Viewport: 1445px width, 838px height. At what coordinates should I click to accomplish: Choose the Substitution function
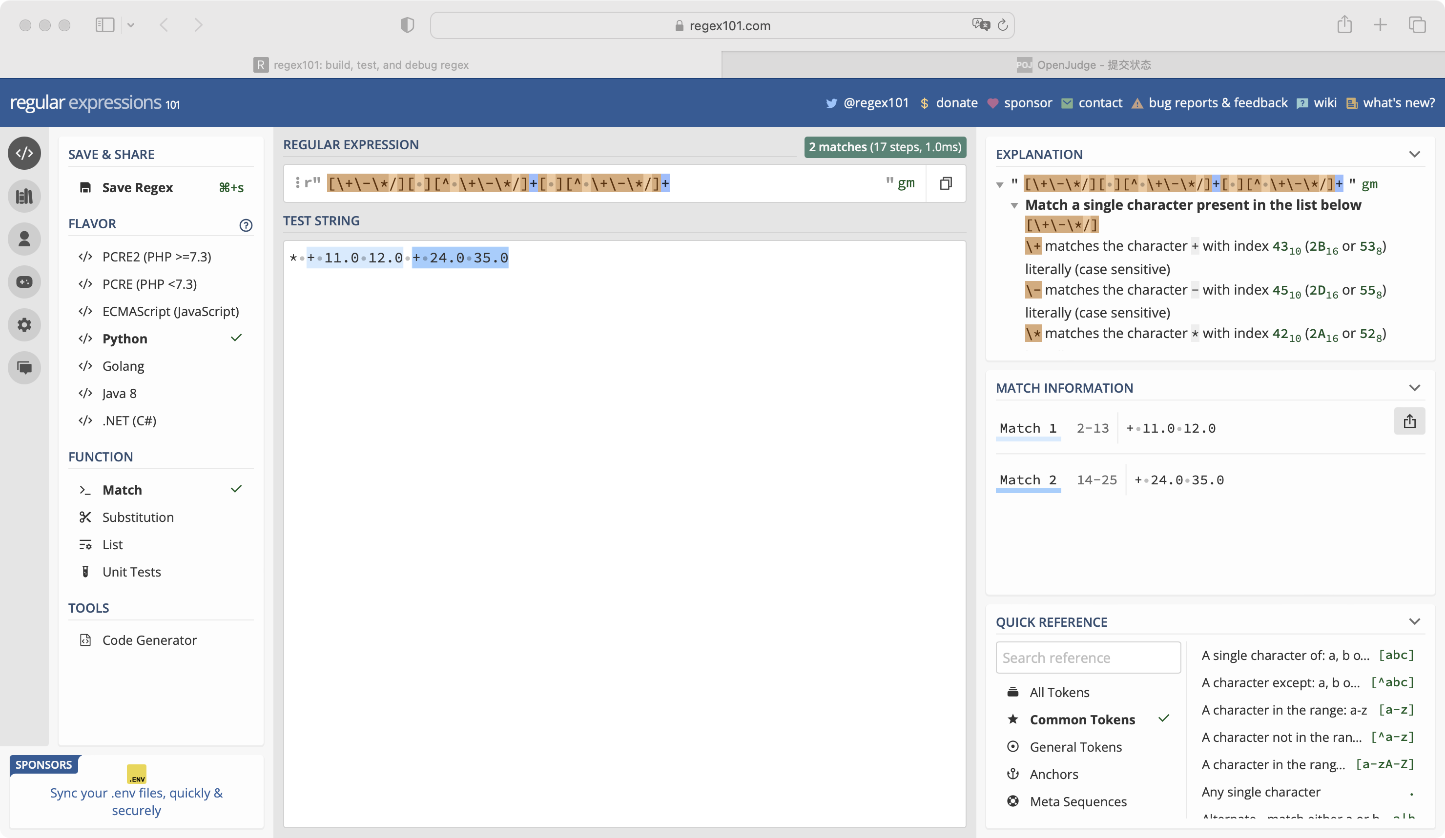click(138, 517)
